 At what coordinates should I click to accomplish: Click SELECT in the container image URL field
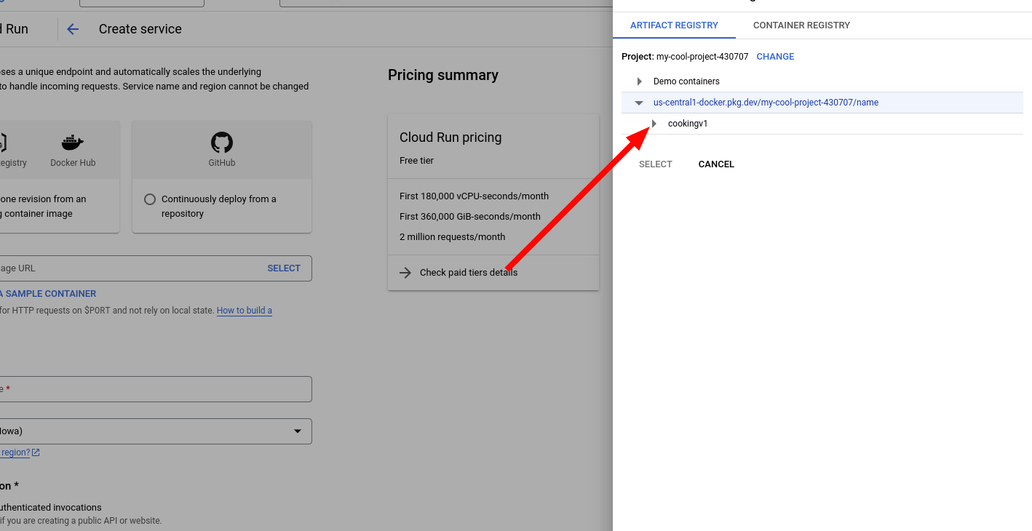(x=284, y=268)
